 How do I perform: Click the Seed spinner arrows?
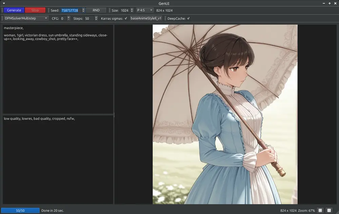(x=83, y=10)
